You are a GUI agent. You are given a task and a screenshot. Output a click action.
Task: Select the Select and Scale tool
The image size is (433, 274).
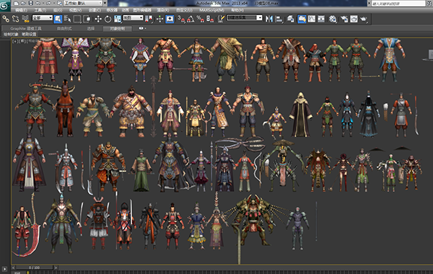(x=118, y=19)
